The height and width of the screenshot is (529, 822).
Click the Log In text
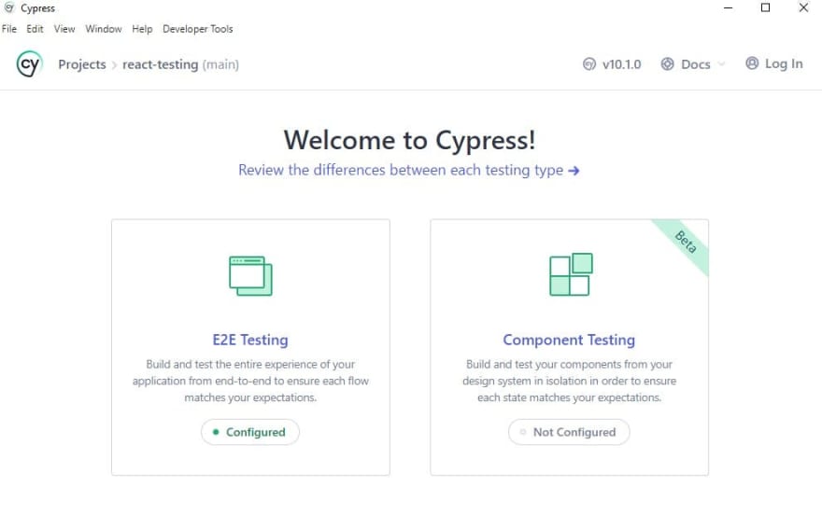point(784,63)
